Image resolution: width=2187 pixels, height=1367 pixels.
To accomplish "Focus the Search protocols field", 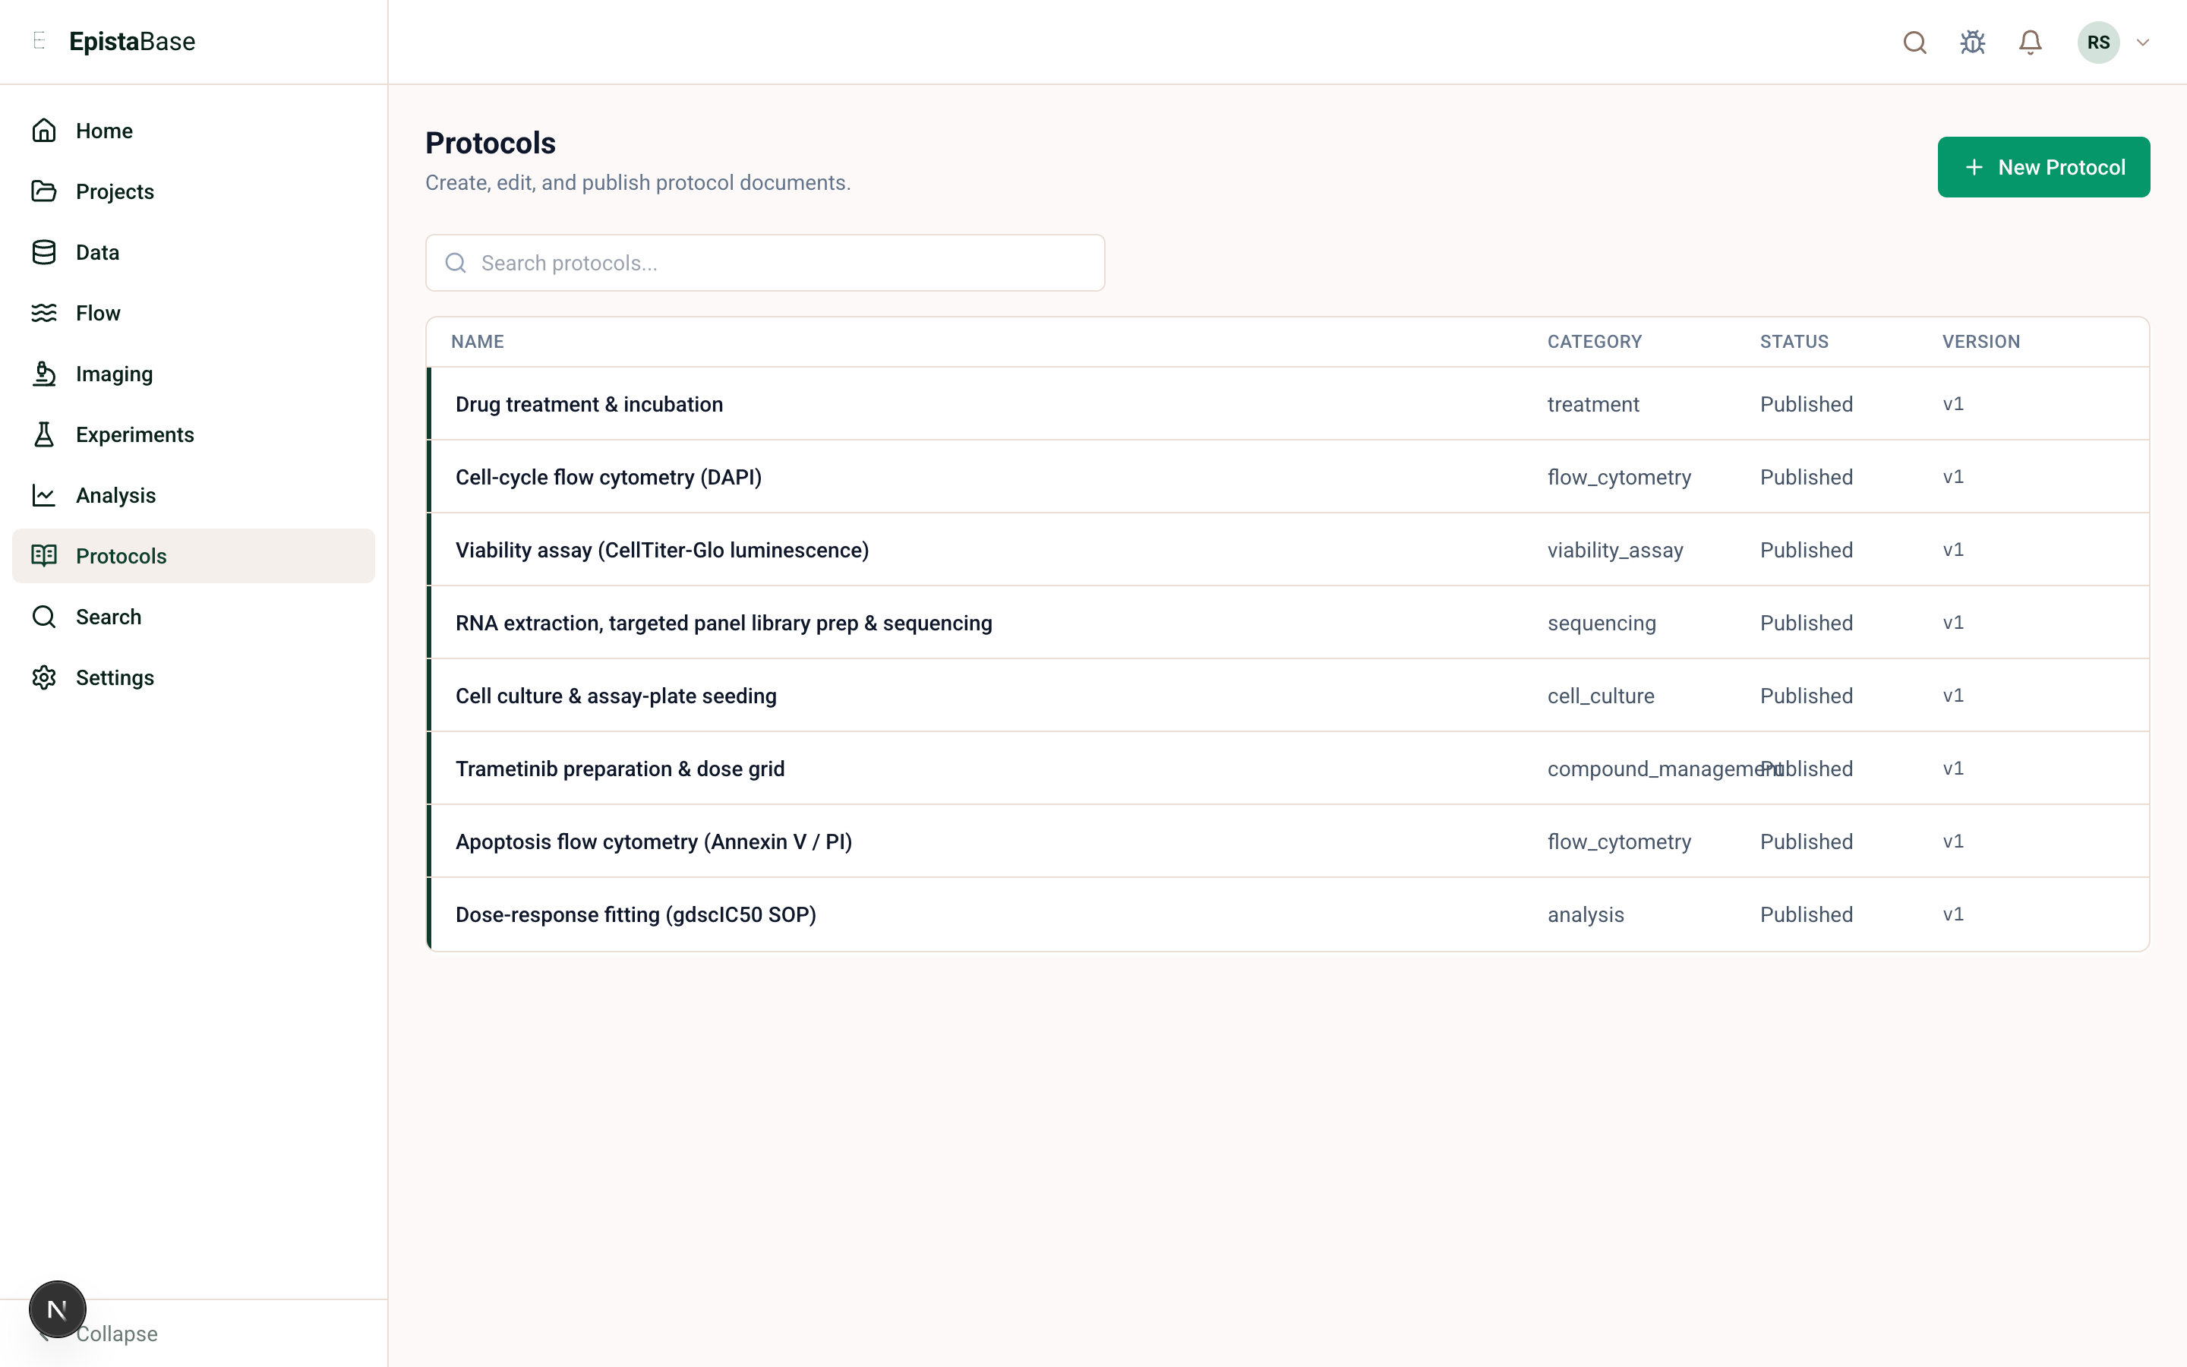I will point(765,263).
